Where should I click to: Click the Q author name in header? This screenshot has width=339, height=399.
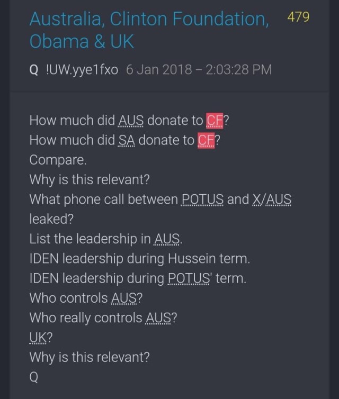[x=34, y=70]
